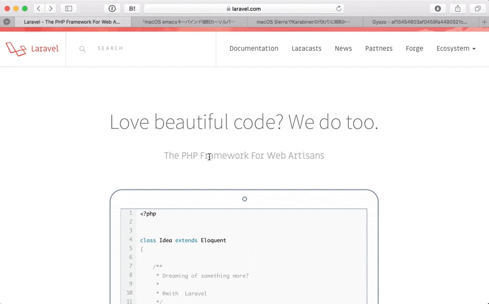489x304 pixels.
Task: Click the 'Love beautiful code?' headline
Action: point(244,122)
